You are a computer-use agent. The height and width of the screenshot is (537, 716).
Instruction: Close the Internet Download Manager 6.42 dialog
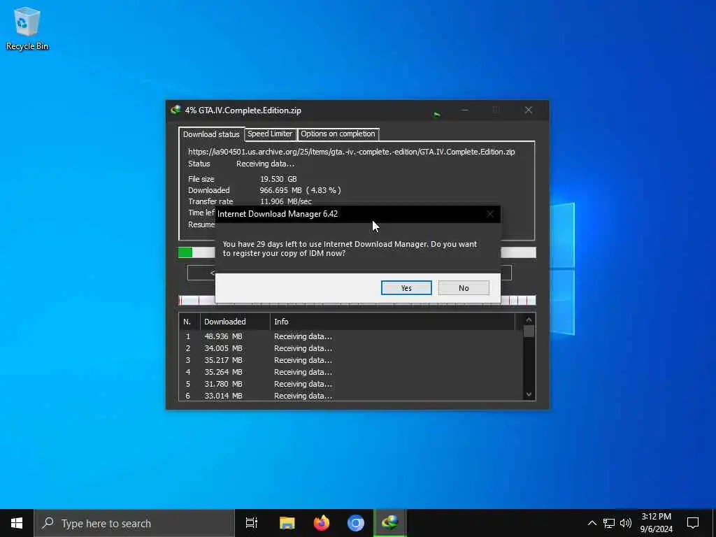490,214
